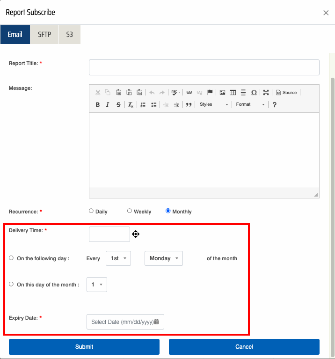
Task: Insert a block quote
Action: pyautogui.click(x=189, y=105)
